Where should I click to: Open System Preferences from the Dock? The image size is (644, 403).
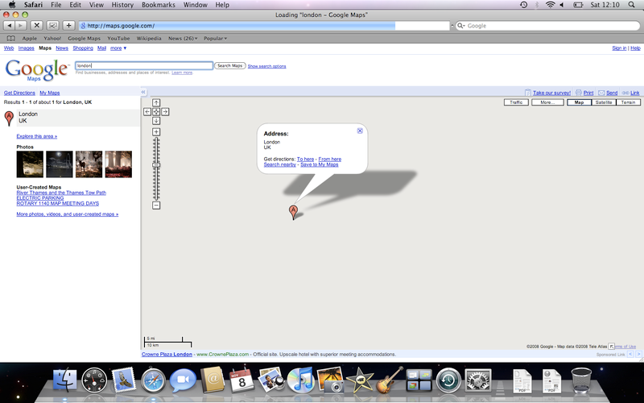coord(478,380)
